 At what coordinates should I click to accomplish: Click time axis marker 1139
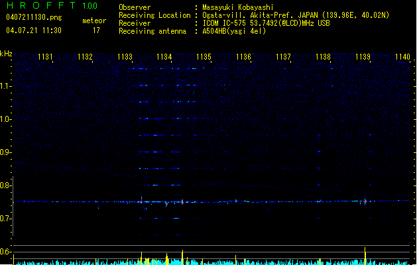363,57
